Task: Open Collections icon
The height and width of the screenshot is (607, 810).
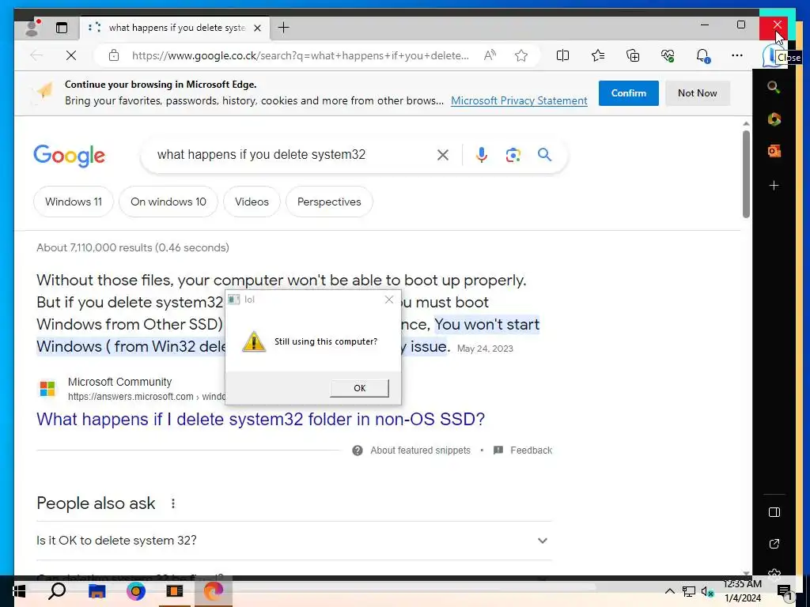Action: click(633, 55)
